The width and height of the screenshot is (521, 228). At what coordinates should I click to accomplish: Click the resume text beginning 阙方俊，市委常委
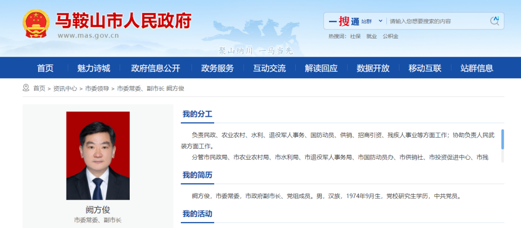(327, 196)
